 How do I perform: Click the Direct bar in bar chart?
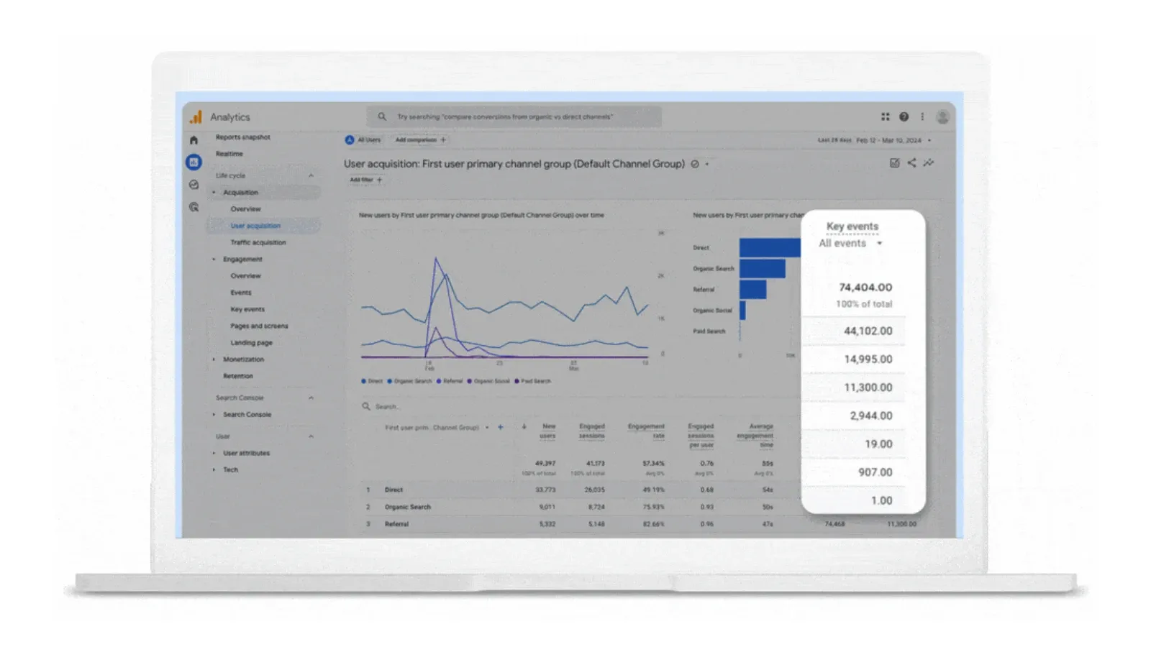coord(770,247)
